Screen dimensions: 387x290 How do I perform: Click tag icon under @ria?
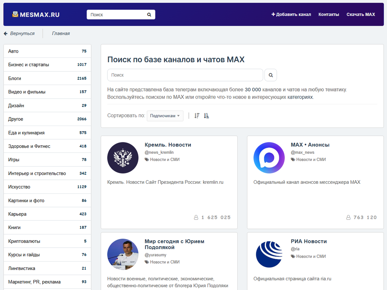point(293,256)
